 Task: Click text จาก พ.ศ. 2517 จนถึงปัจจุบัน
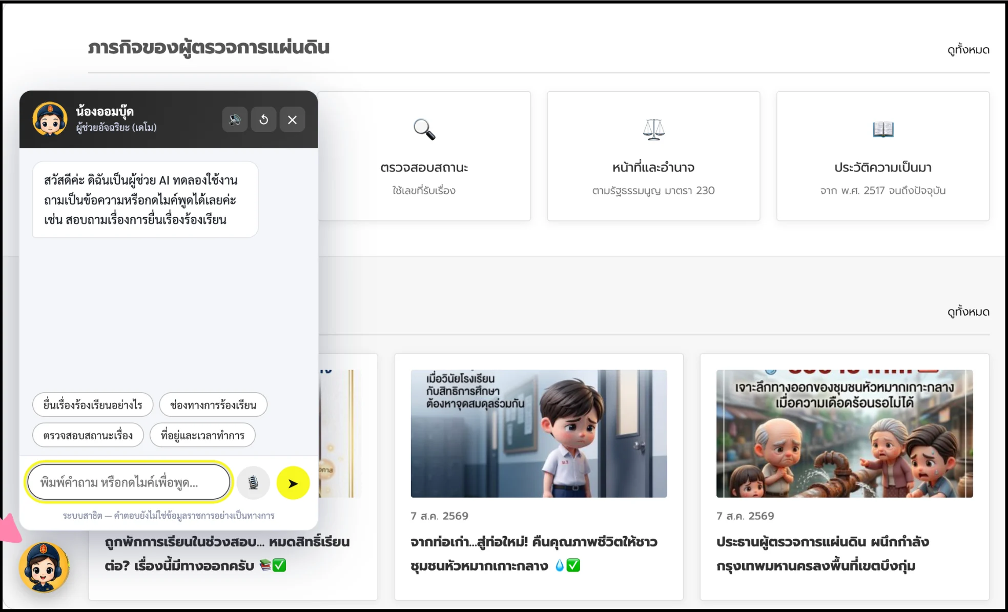pyautogui.click(x=883, y=191)
